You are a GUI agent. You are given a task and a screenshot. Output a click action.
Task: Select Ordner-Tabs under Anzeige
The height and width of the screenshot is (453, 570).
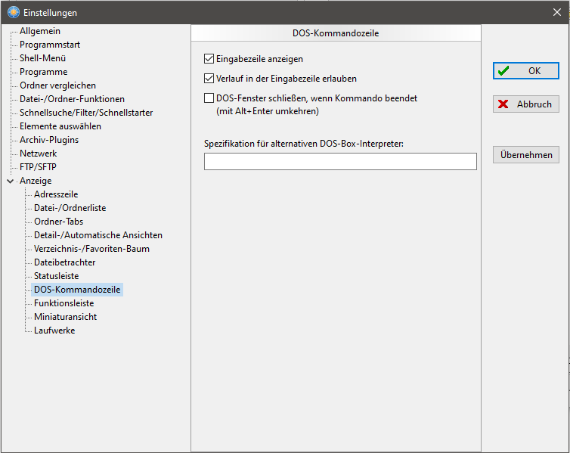tap(58, 222)
